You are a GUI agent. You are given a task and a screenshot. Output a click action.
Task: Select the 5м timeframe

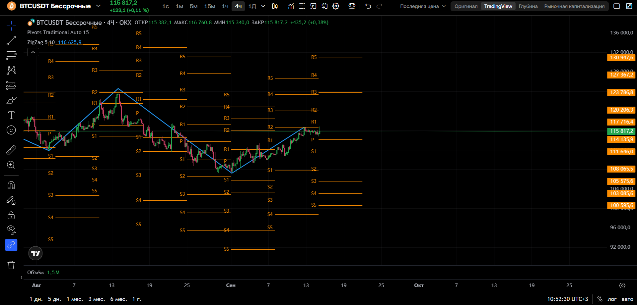click(x=194, y=6)
